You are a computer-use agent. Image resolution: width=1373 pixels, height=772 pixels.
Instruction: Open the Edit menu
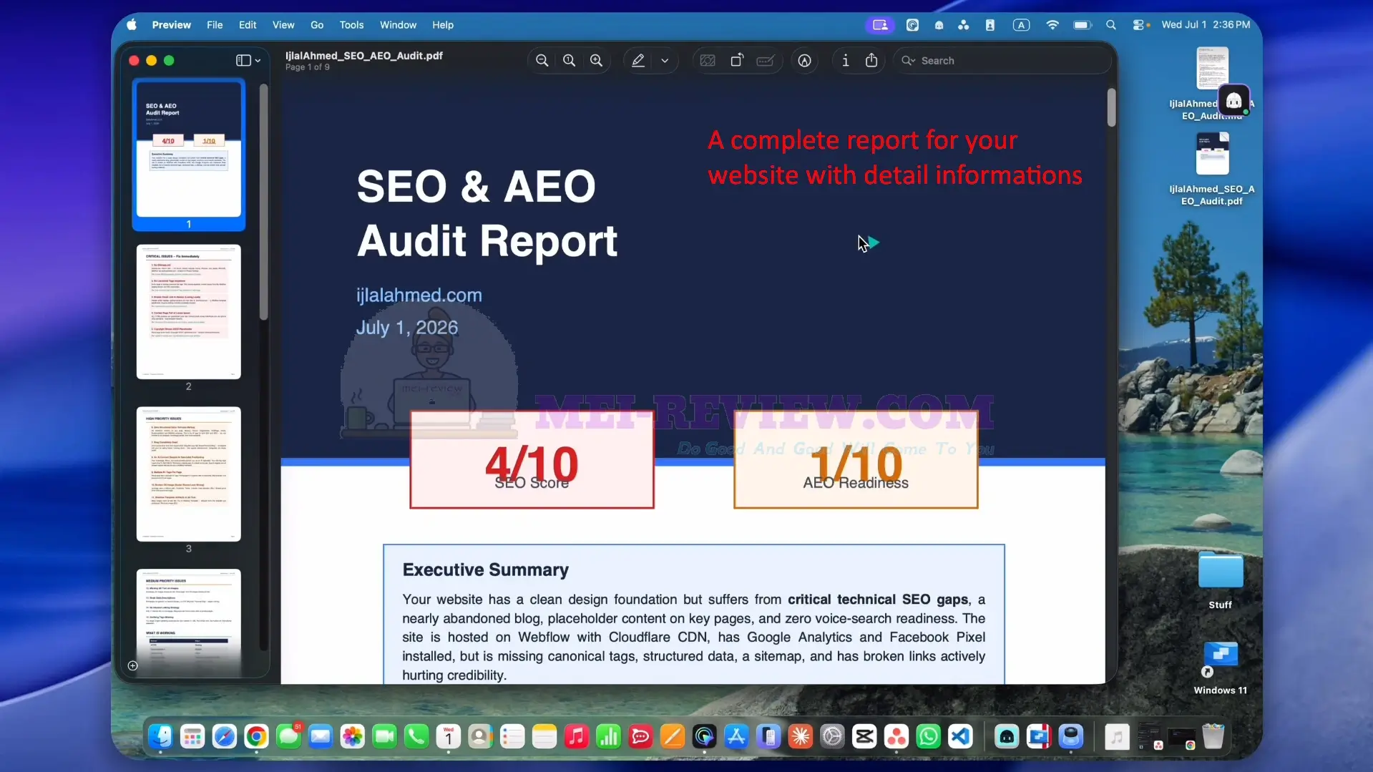point(248,25)
